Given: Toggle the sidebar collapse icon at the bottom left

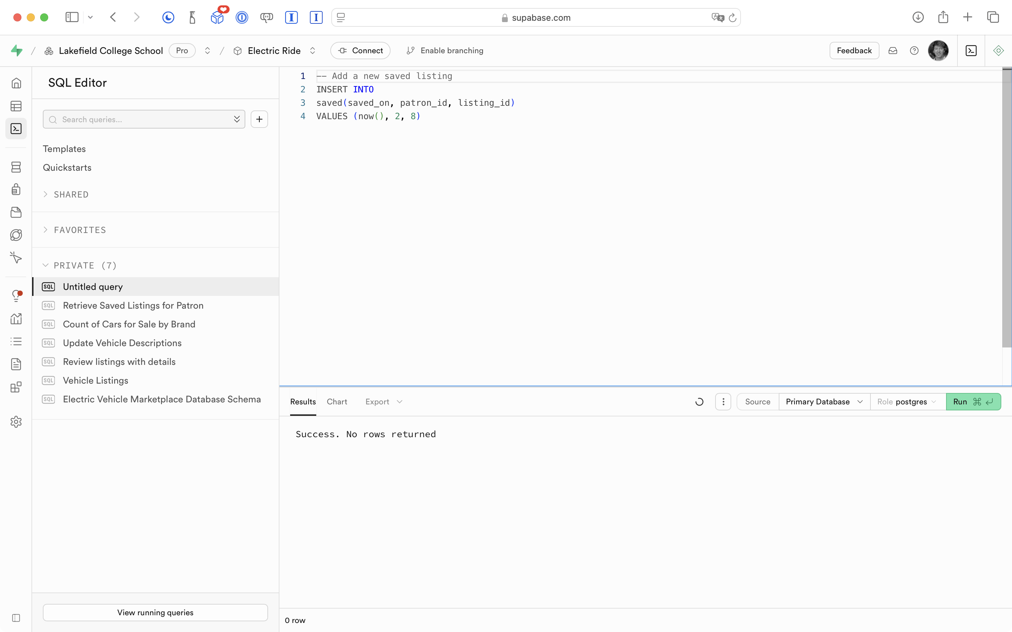Looking at the screenshot, I should pyautogui.click(x=16, y=618).
